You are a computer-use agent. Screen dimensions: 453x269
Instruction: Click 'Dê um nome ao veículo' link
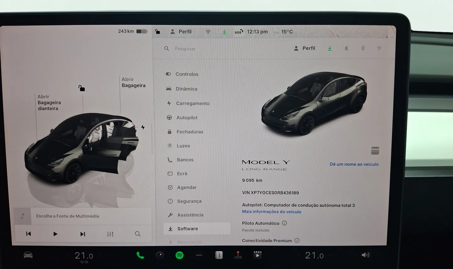(354, 164)
